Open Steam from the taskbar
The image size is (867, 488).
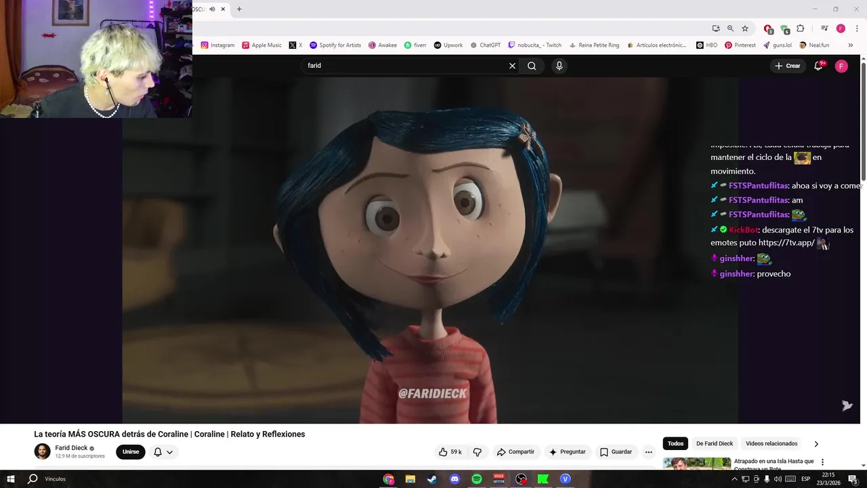pos(432,479)
